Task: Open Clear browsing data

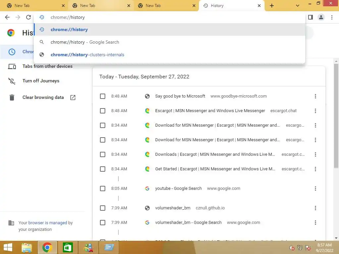Action: click(x=43, y=98)
